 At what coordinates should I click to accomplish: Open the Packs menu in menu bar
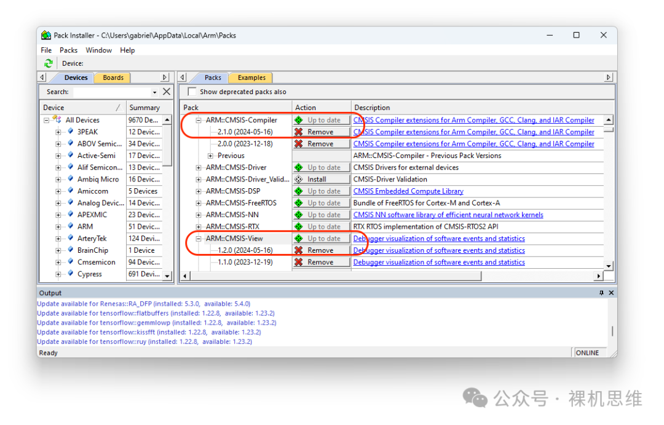tap(68, 50)
